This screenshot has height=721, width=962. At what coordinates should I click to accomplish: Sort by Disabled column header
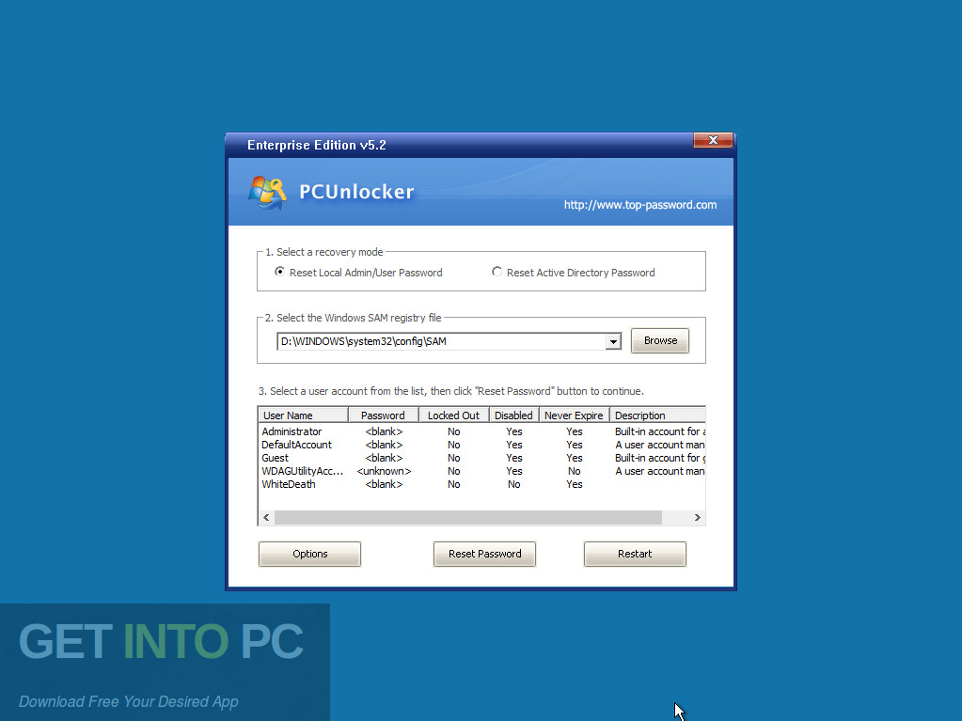coord(514,415)
